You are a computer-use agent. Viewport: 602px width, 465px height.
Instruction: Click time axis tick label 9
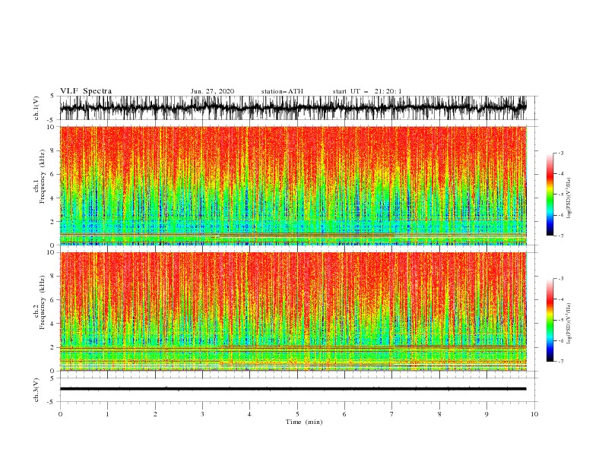click(486, 414)
